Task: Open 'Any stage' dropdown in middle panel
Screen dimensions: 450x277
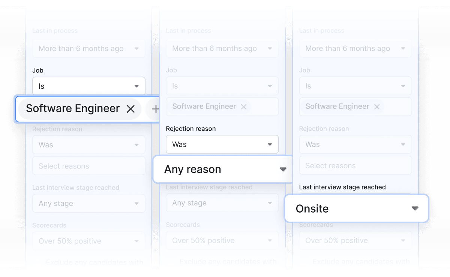Action: [222, 203]
